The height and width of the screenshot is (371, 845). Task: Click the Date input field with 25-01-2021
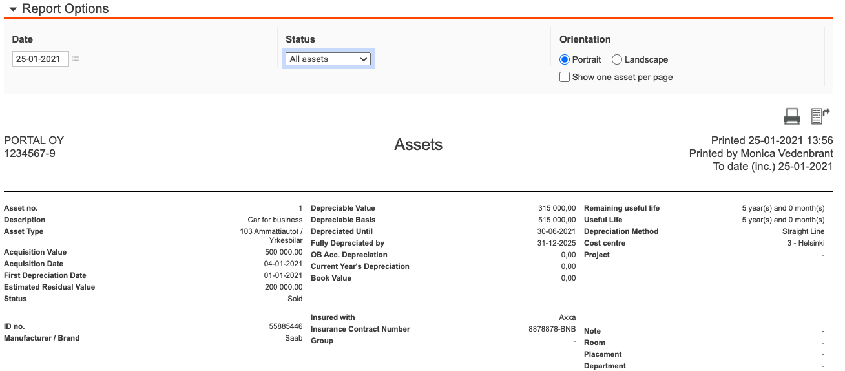point(40,59)
